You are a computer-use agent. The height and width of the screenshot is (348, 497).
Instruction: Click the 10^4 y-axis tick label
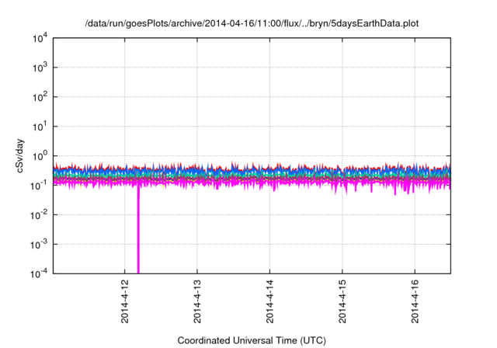tap(40, 39)
